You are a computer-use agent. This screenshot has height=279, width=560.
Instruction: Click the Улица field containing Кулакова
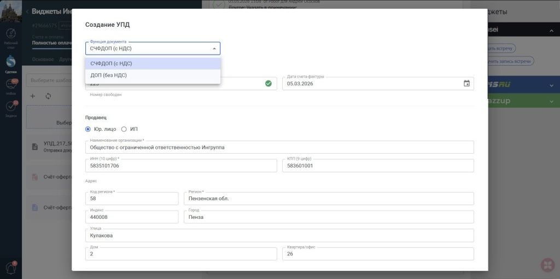click(x=279, y=235)
